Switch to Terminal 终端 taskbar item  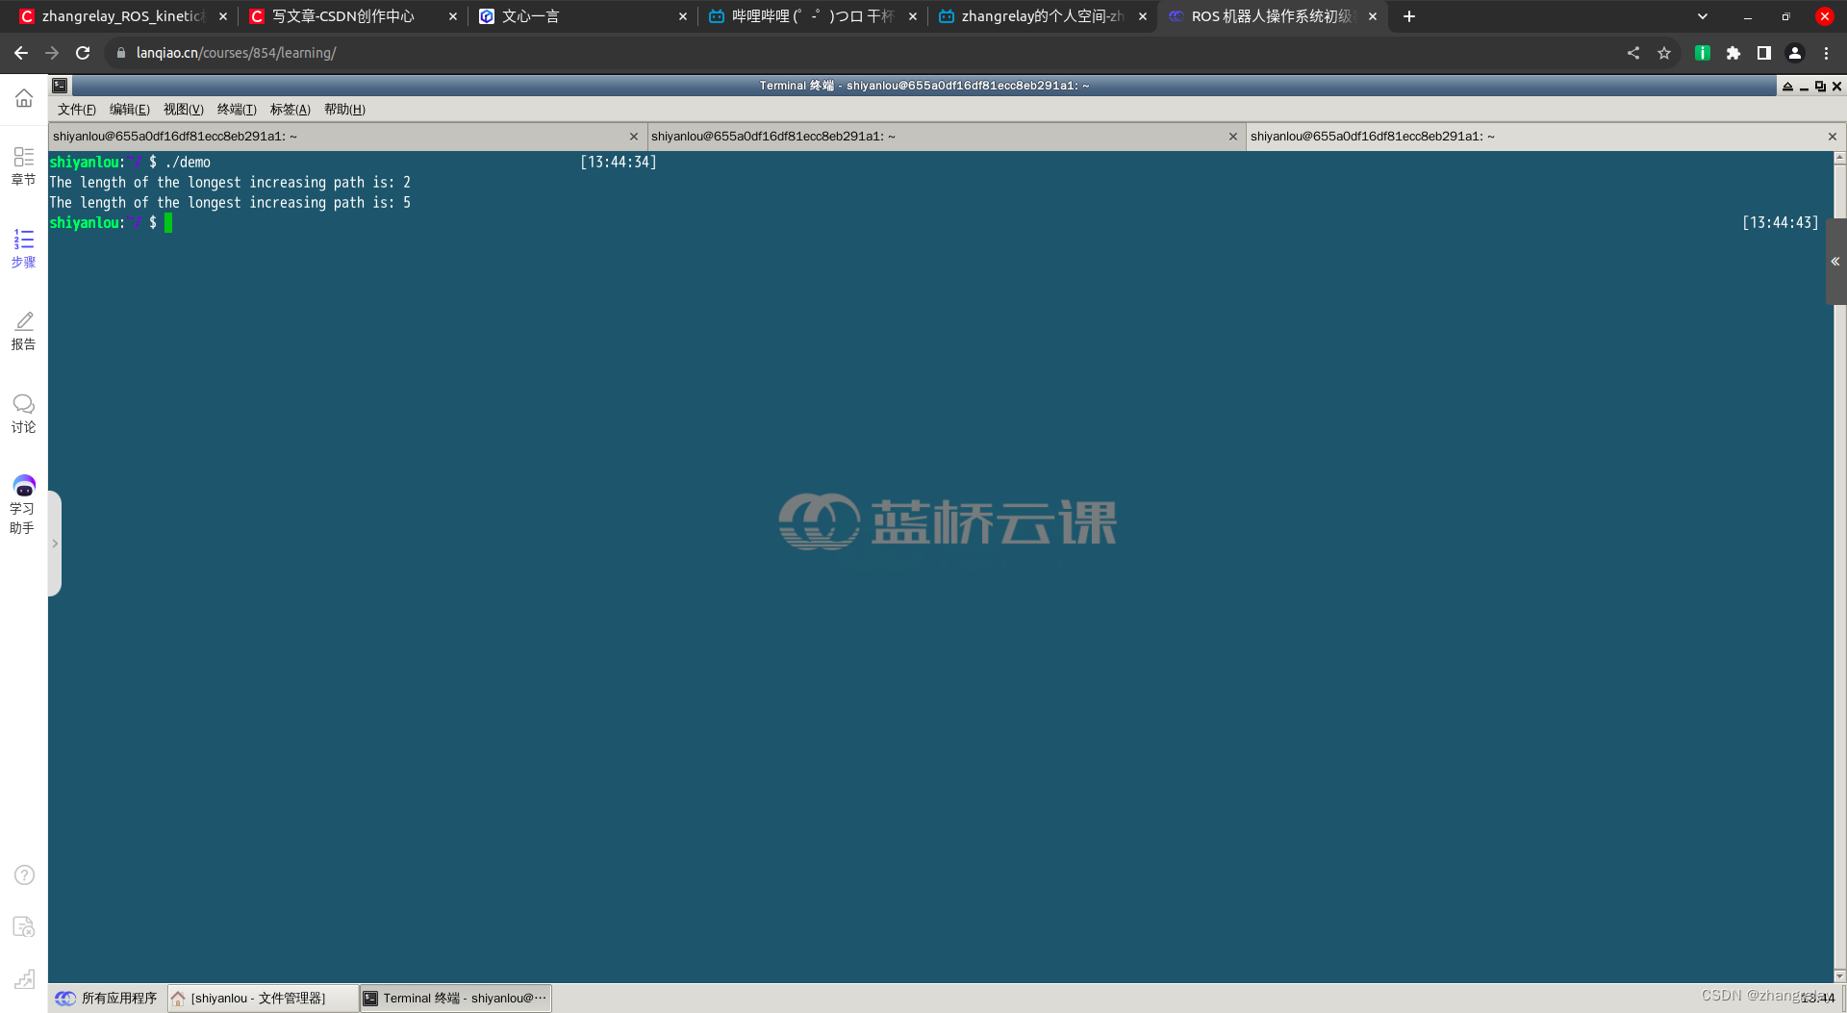click(456, 999)
